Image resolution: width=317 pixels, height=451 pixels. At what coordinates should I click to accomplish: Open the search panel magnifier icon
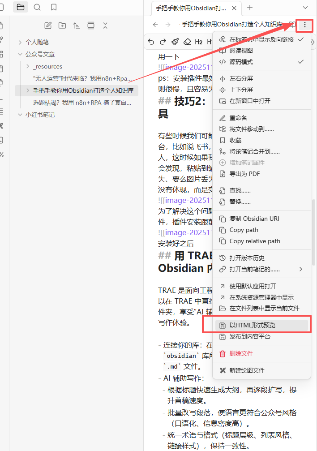click(37, 7)
